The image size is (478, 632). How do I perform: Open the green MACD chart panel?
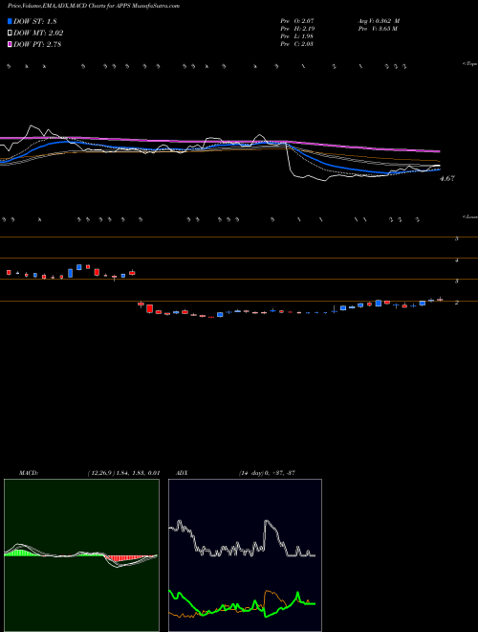point(81,555)
